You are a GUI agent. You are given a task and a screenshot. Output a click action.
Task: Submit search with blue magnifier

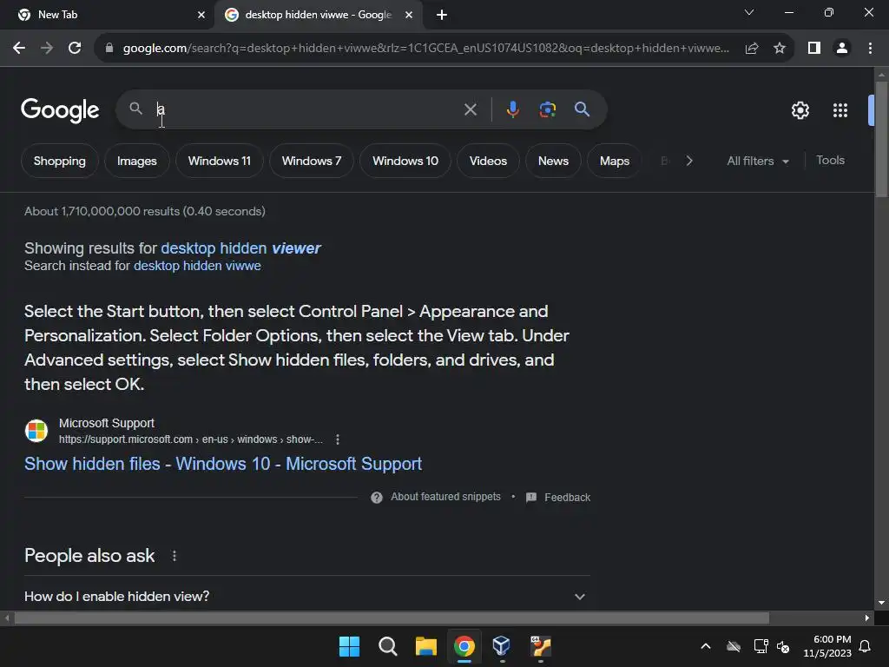pos(583,109)
